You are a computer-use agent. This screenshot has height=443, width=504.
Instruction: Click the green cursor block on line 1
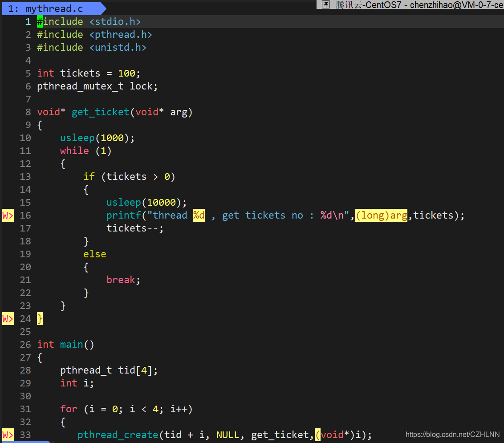pos(40,21)
